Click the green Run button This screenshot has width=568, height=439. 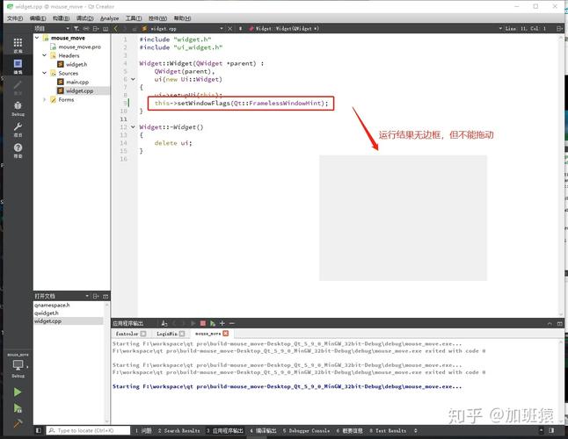[x=17, y=392]
